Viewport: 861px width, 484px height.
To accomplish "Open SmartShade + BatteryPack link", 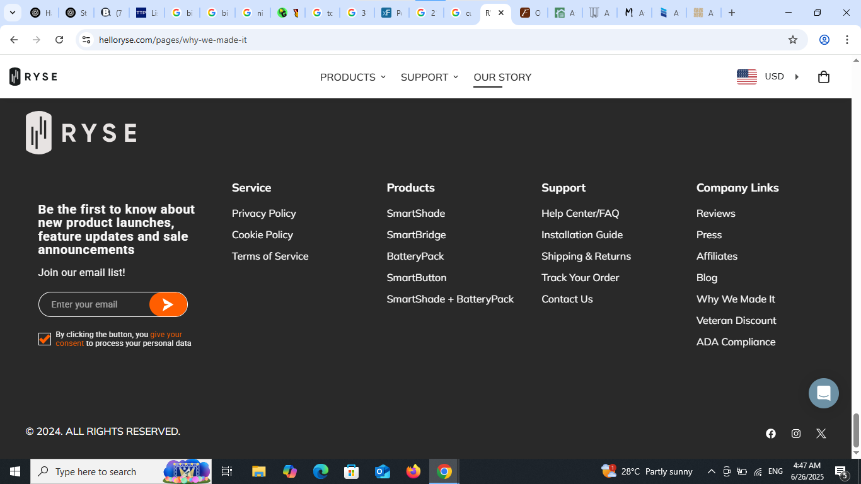I will [x=450, y=299].
